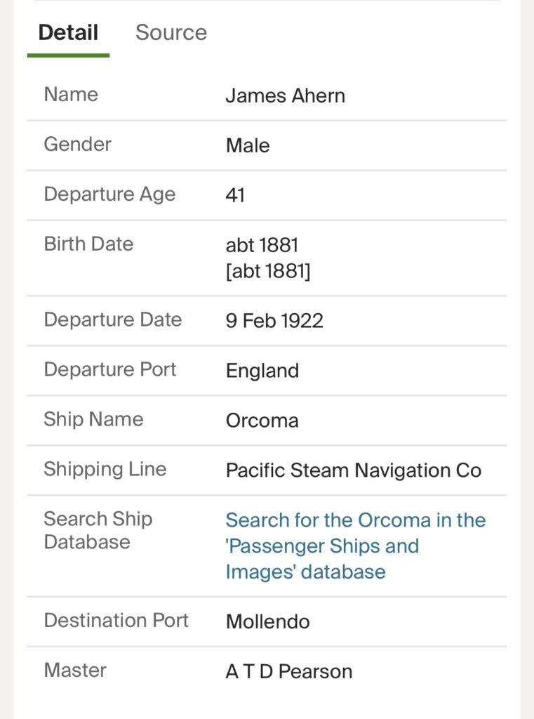Click the Gender value Male

248,145
